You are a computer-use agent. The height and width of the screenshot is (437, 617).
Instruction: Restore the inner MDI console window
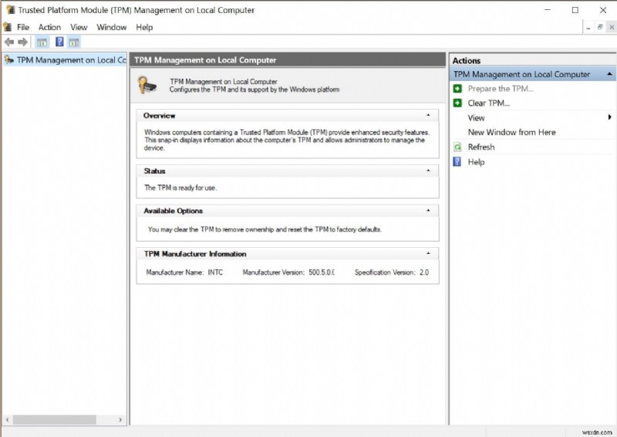pyautogui.click(x=600, y=27)
